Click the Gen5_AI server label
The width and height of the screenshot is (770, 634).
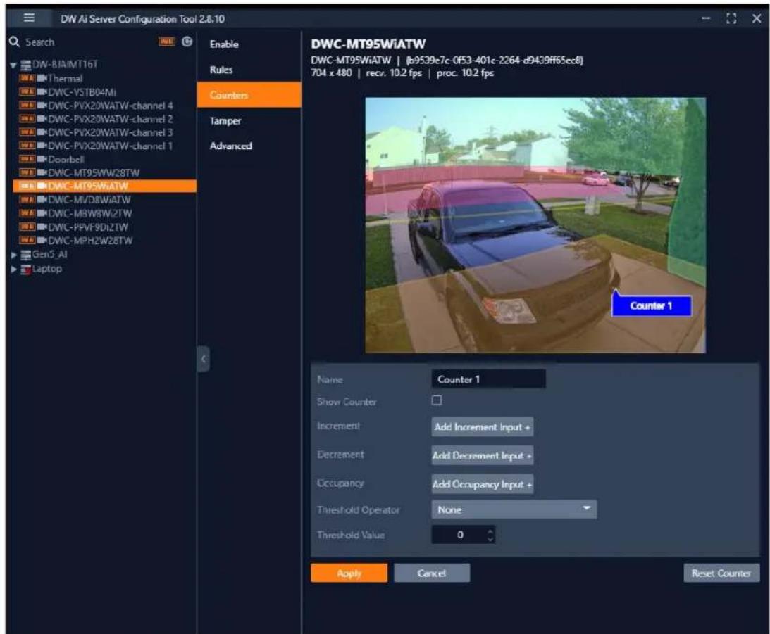point(49,255)
